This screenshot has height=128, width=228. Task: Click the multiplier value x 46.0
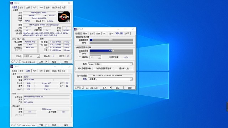pyautogui.click(x=30, y=44)
